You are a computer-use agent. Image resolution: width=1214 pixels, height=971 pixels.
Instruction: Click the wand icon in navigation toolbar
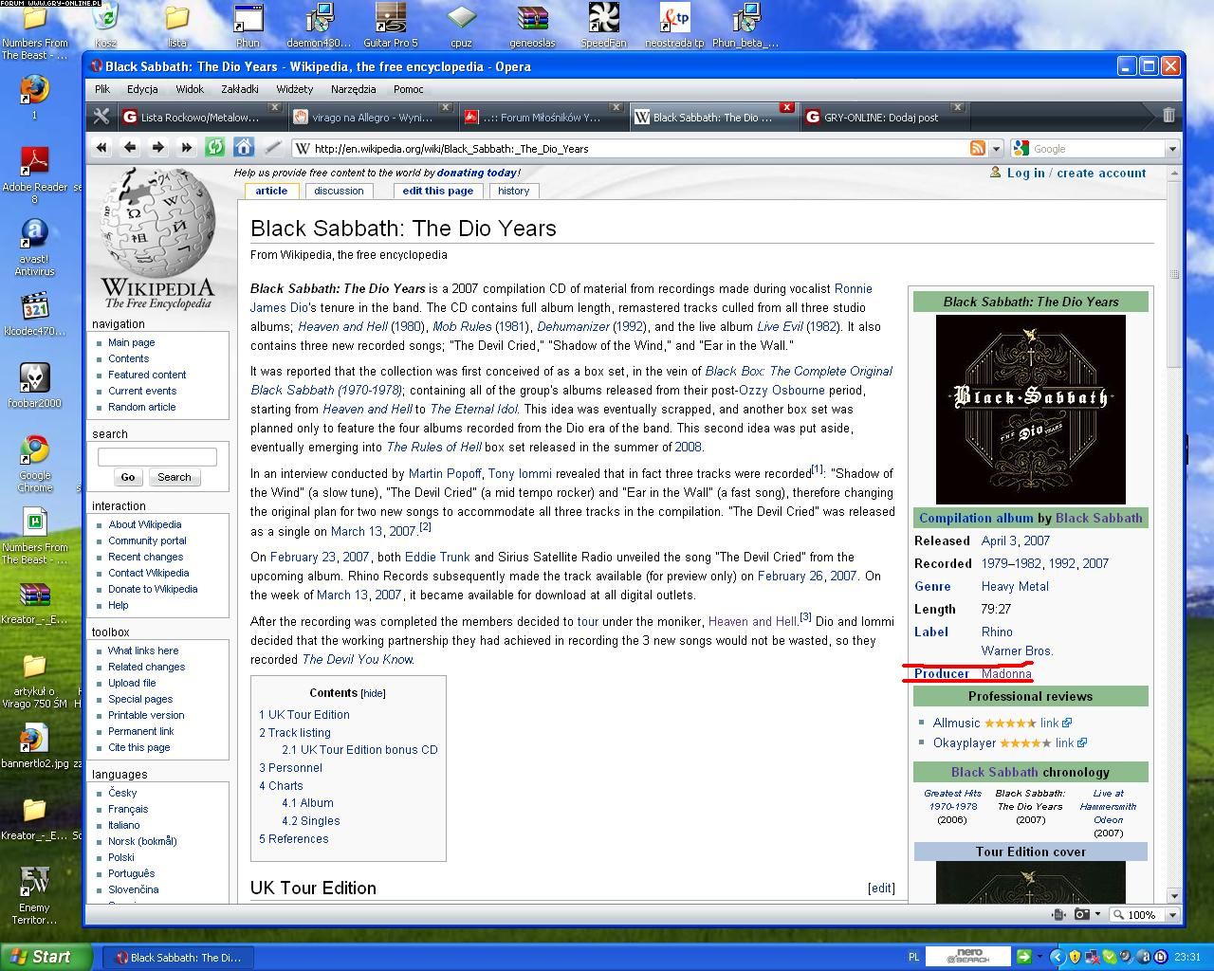pyautogui.click(x=273, y=148)
